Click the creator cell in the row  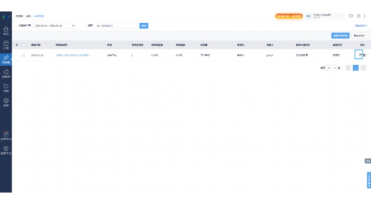pyautogui.click(x=270, y=55)
